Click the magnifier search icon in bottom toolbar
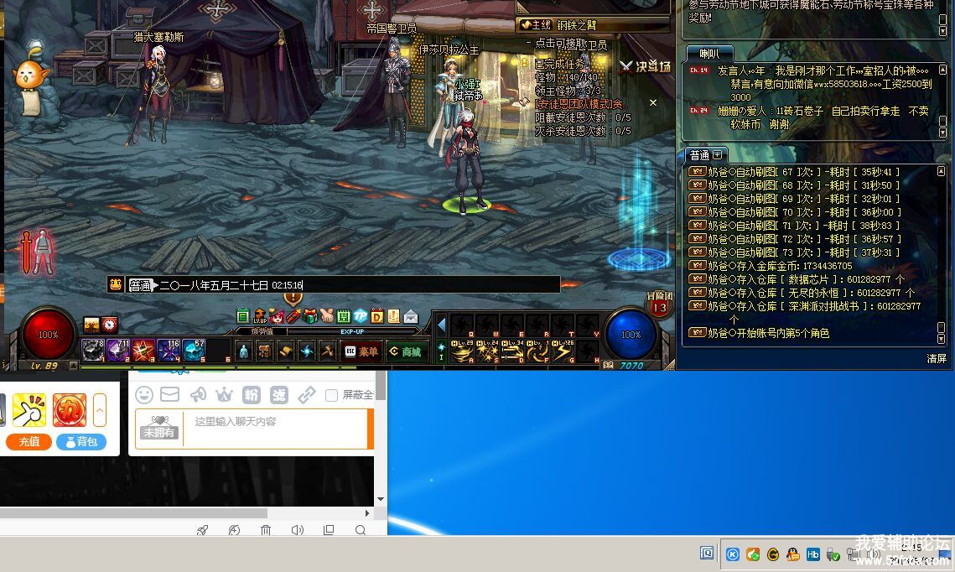Image resolution: width=955 pixels, height=572 pixels. tap(361, 530)
